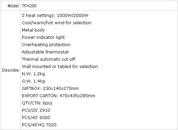The width and height of the screenshot is (178, 130).
Task: Click the Describe label cell
Action: tap(11, 70)
